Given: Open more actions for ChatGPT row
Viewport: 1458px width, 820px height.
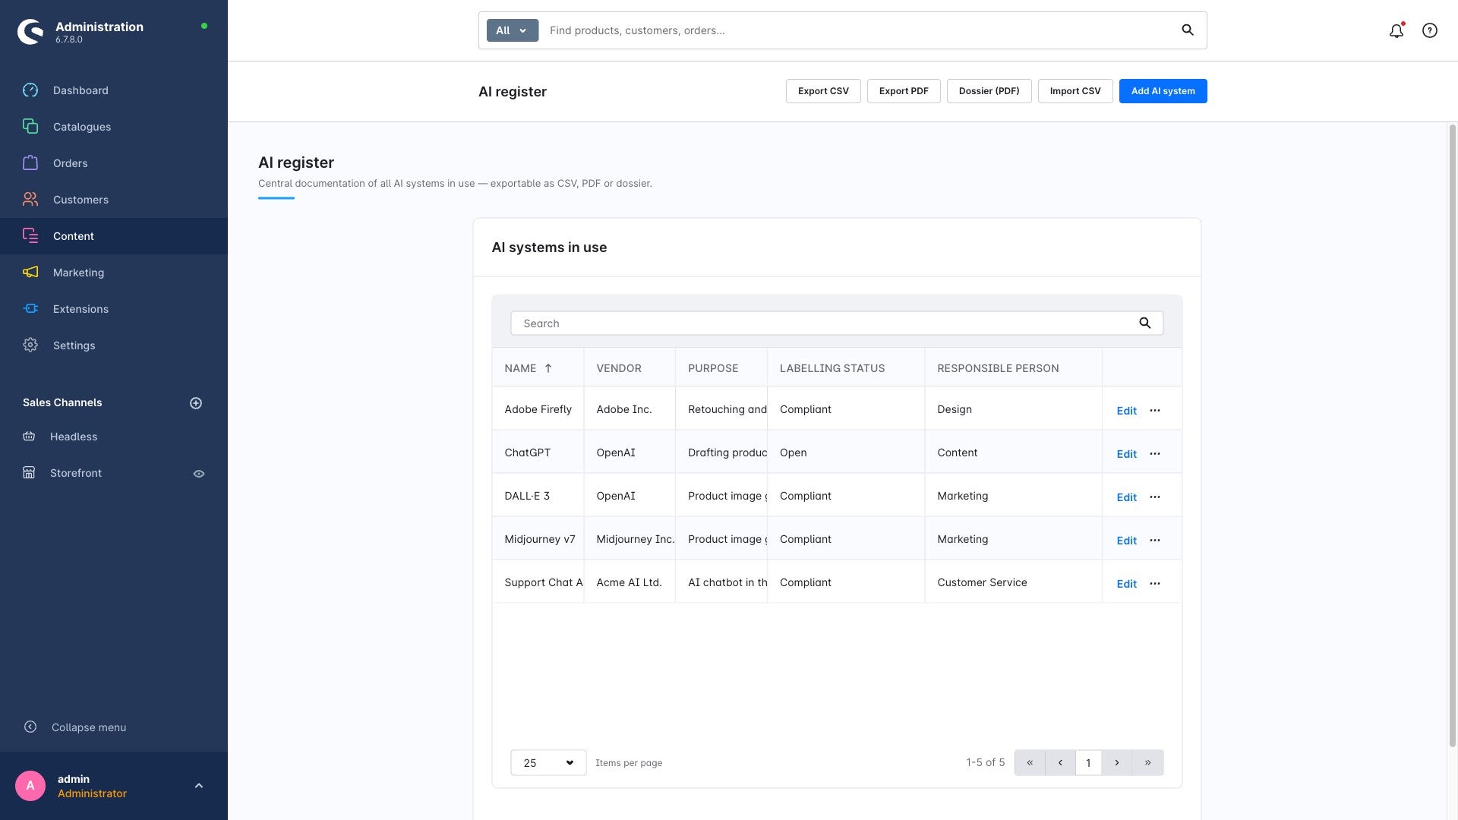Looking at the screenshot, I should tap(1155, 453).
